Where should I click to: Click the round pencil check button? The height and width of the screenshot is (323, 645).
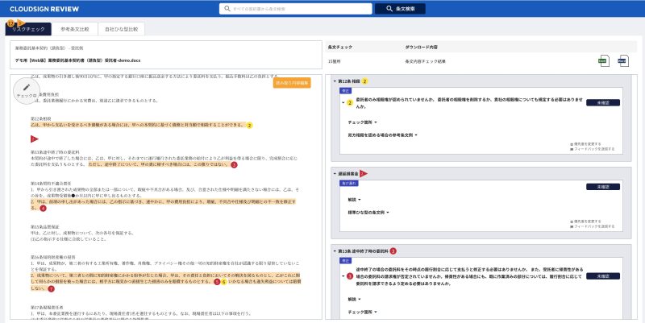pos(27,91)
